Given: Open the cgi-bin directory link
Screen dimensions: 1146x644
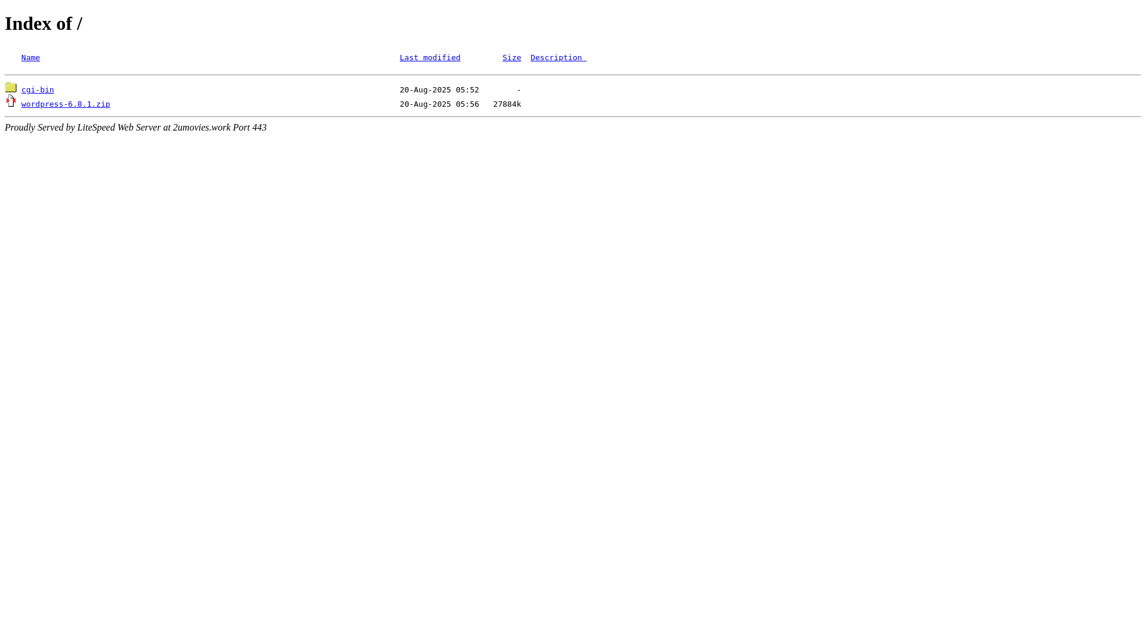Looking at the screenshot, I should 38,90.
